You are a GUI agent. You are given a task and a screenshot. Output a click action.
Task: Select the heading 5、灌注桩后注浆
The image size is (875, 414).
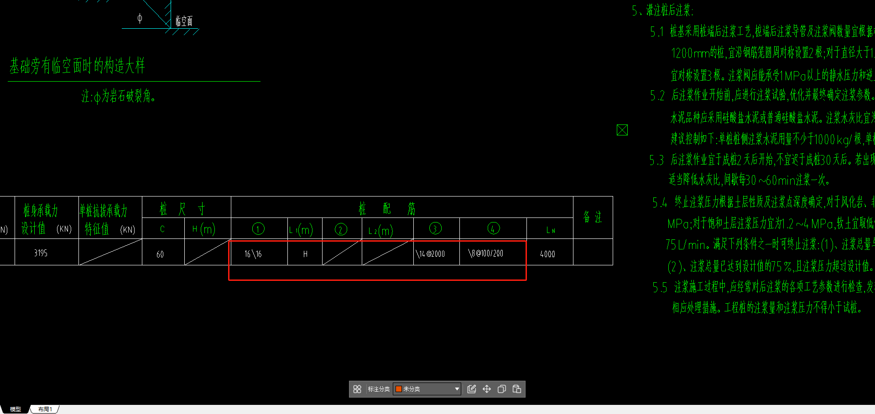[663, 10]
